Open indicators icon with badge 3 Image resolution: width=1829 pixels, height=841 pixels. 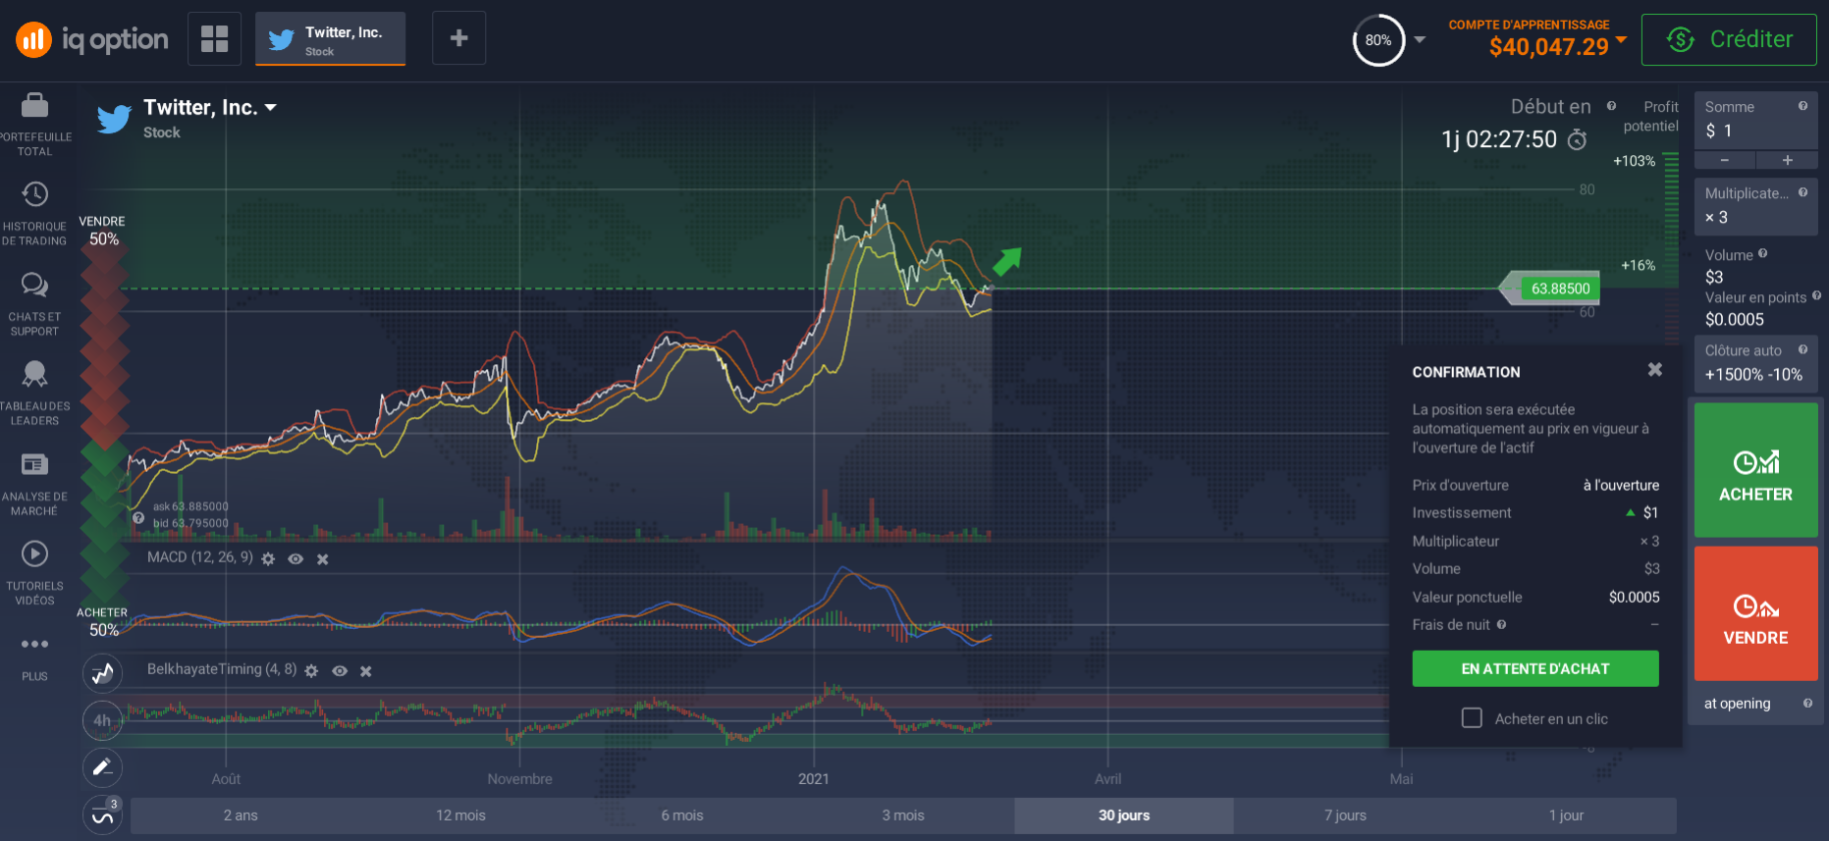102,815
